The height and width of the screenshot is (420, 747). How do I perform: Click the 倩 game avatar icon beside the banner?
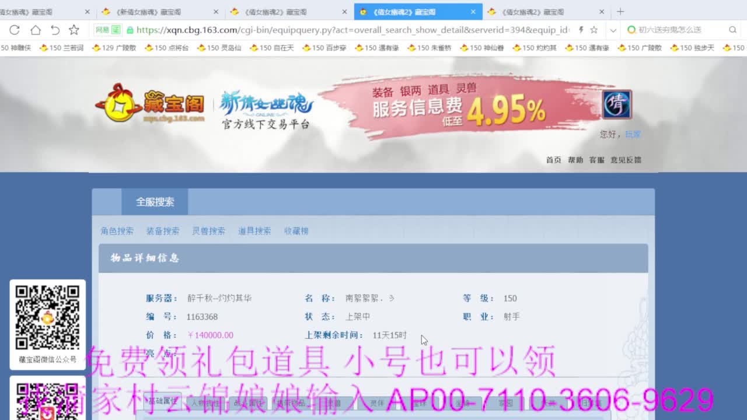coord(617,104)
